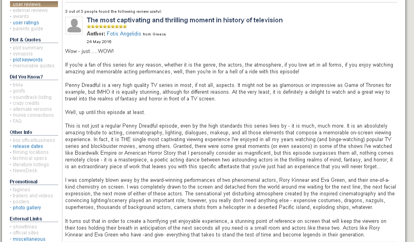Click the ten-star rating graphic
Viewport: 414px width, 242px height.
[107, 27]
